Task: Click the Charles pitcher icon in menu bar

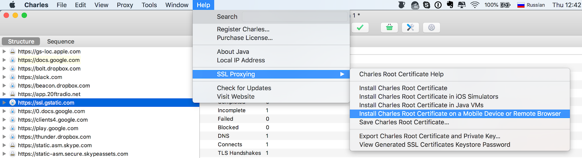Action: [x=402, y=5]
